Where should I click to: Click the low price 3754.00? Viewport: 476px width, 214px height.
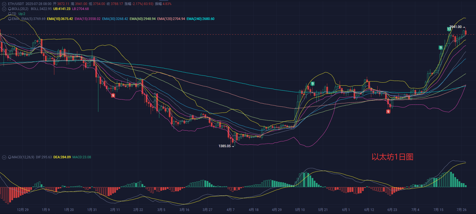[x=99, y=4]
